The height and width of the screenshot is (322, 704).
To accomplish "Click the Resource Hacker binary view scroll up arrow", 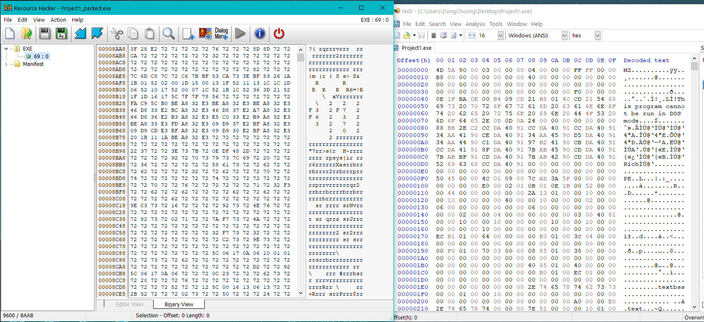I will [300, 49].
